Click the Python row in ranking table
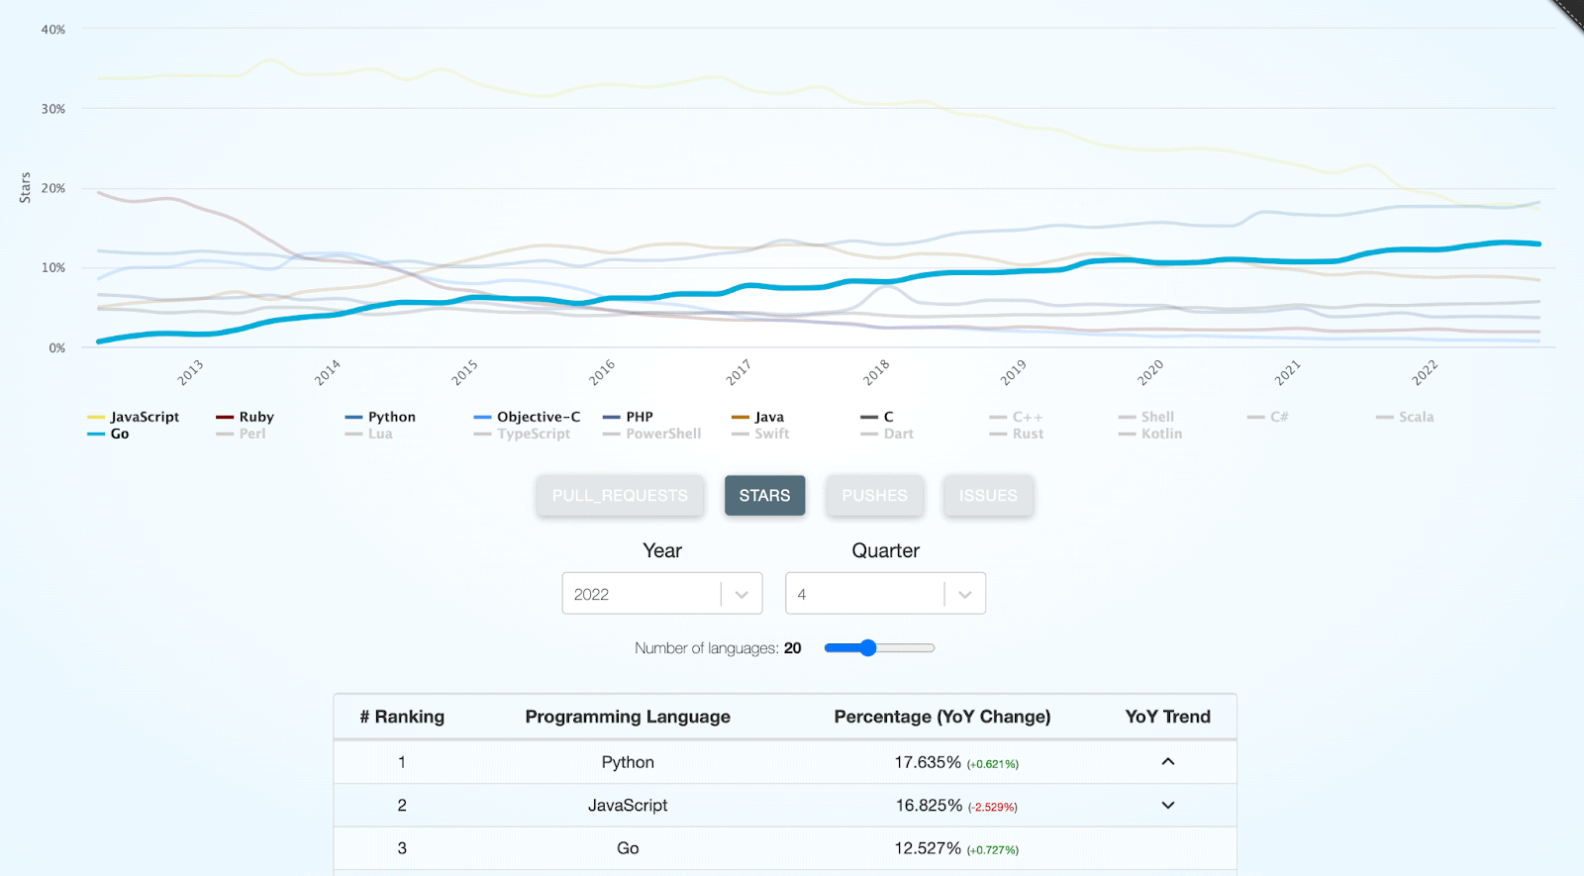This screenshot has height=876, width=1584. click(628, 762)
